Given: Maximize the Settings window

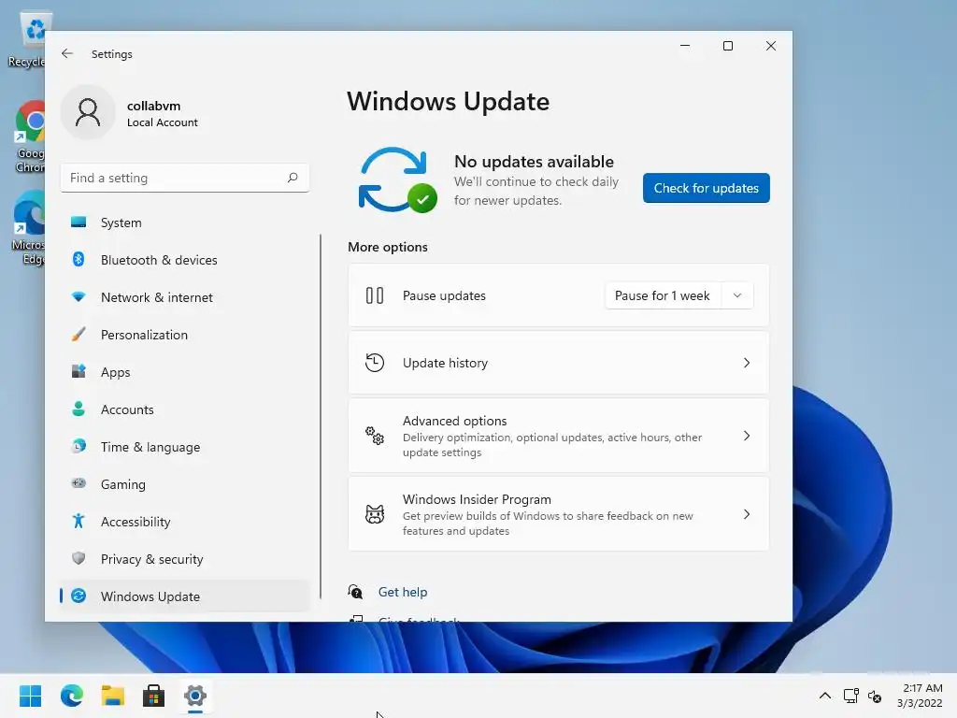Looking at the screenshot, I should (727, 46).
